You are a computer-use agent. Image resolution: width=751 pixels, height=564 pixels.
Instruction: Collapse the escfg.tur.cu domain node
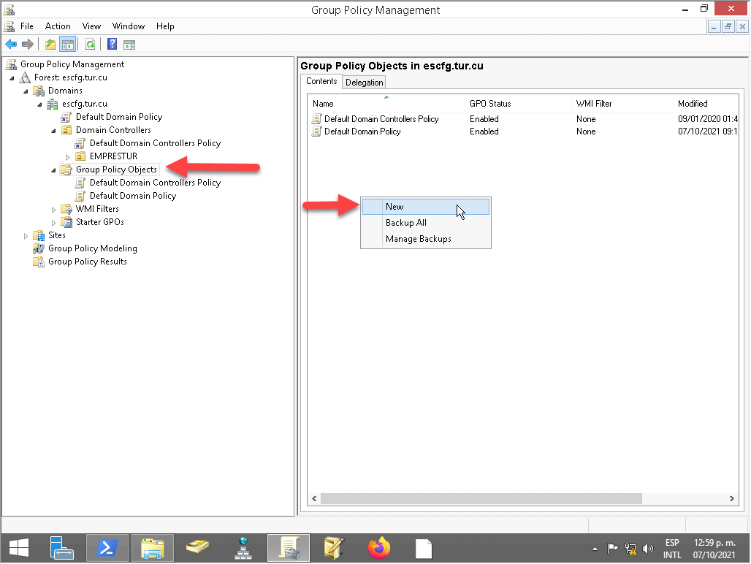coord(39,104)
